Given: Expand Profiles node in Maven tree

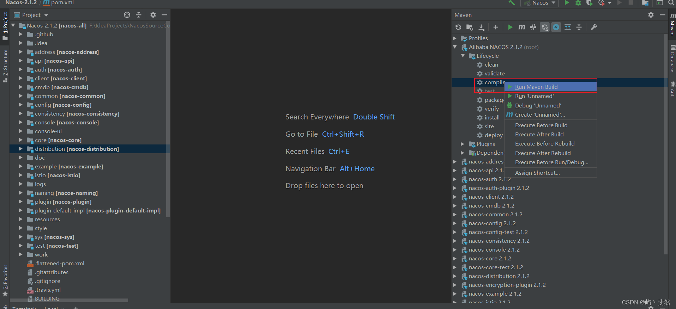Looking at the screenshot, I should tap(455, 38).
